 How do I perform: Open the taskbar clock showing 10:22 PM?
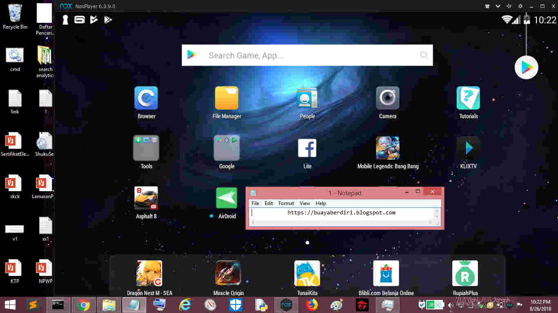540,305
